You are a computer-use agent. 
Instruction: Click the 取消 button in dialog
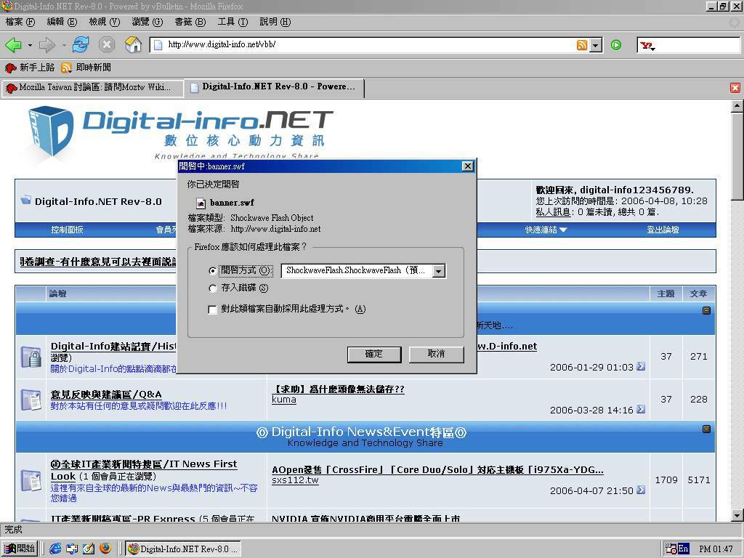click(436, 354)
